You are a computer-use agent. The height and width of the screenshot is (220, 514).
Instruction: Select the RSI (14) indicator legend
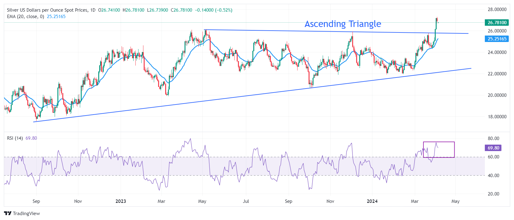pos(15,138)
